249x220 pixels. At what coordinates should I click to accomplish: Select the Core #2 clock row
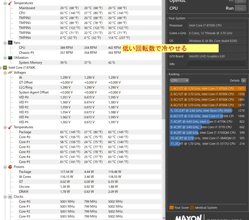coord(90,211)
